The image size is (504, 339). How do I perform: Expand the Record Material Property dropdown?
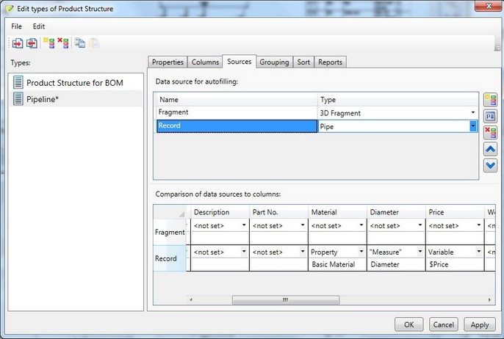(361, 252)
